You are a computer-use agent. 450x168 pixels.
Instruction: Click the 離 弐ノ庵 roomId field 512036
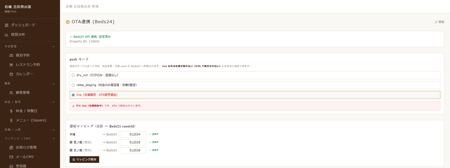click(133, 150)
